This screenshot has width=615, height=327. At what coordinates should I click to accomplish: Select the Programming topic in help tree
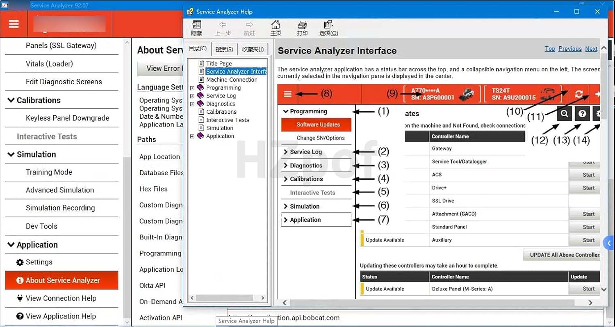(x=223, y=88)
